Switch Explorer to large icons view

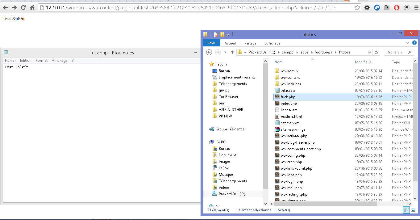(413, 210)
